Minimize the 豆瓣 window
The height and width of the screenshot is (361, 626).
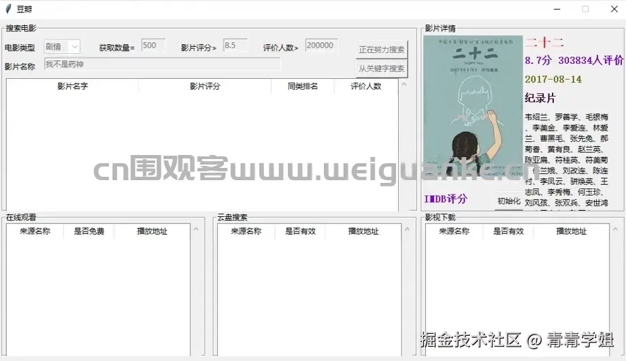tap(557, 9)
